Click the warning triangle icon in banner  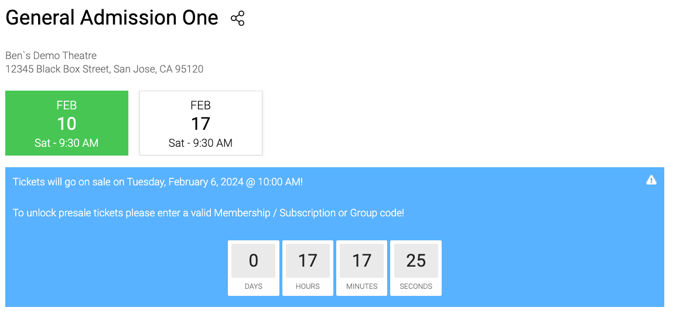[x=651, y=180]
